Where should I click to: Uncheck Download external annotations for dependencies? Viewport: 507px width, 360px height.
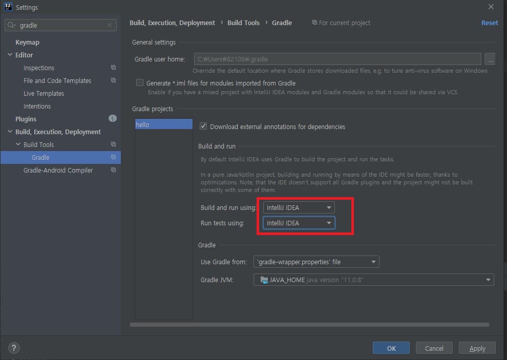click(203, 126)
